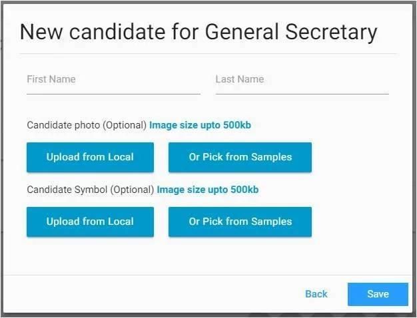Save the new candidate

pos(378,294)
